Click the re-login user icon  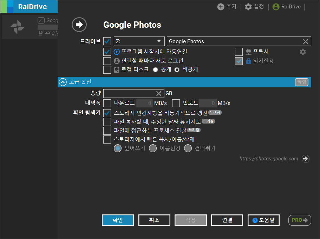tap(117, 61)
